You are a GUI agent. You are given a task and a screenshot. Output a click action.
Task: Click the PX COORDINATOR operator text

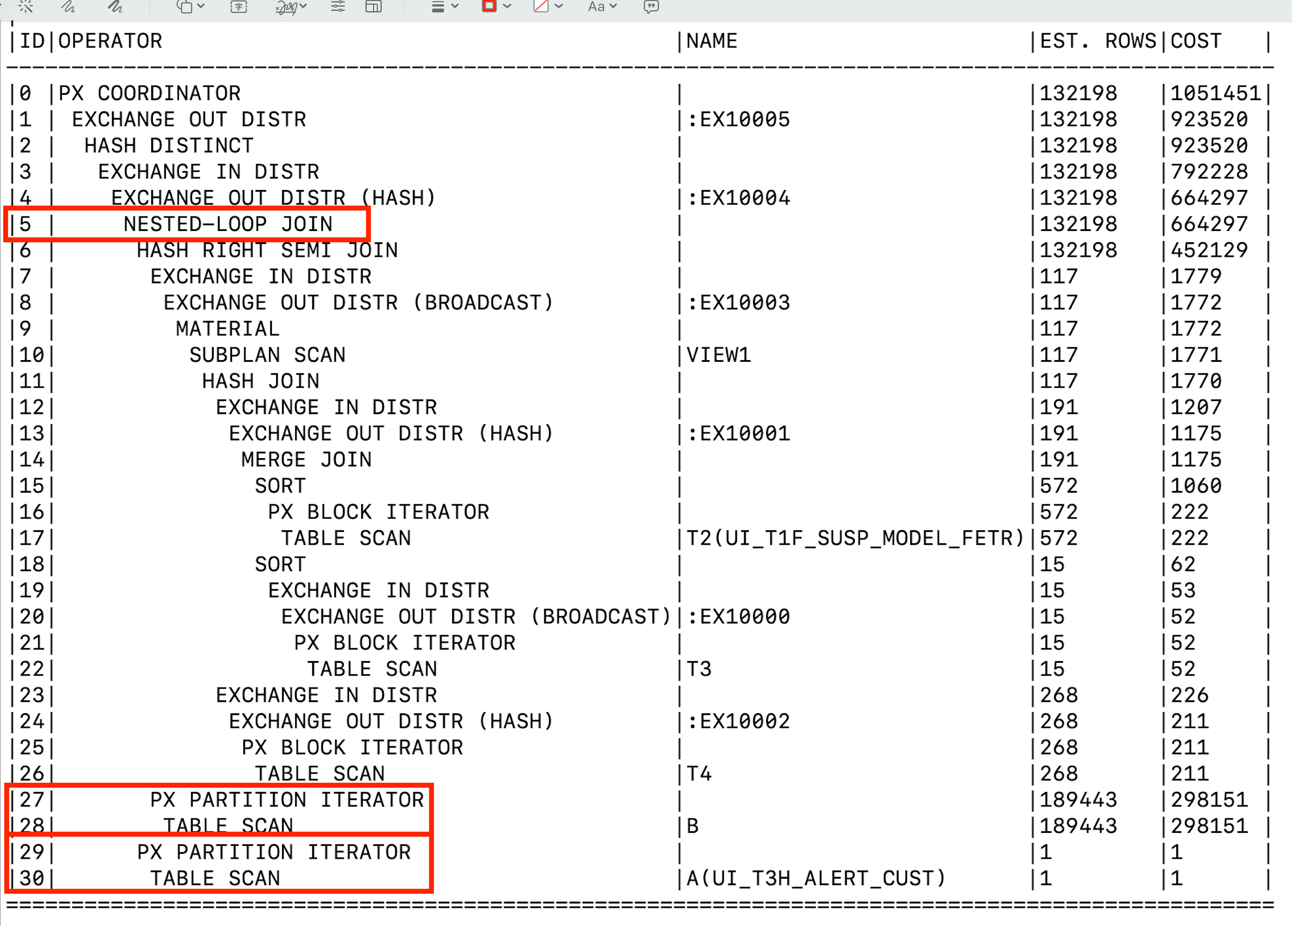[x=150, y=93]
